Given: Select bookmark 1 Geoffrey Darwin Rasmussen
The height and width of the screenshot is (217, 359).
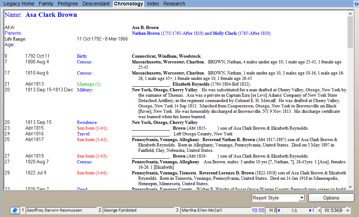Looking at the screenshot, I should (61, 210).
